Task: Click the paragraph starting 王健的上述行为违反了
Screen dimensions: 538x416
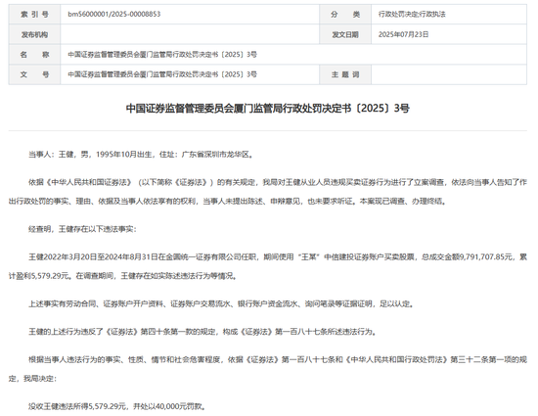Action: pos(202,332)
